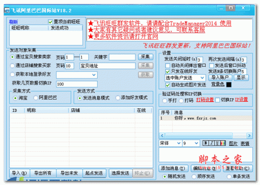Screen dimensions: 260x185
Task: Click the Bold formatting icon
Action: click(x=205, y=143)
